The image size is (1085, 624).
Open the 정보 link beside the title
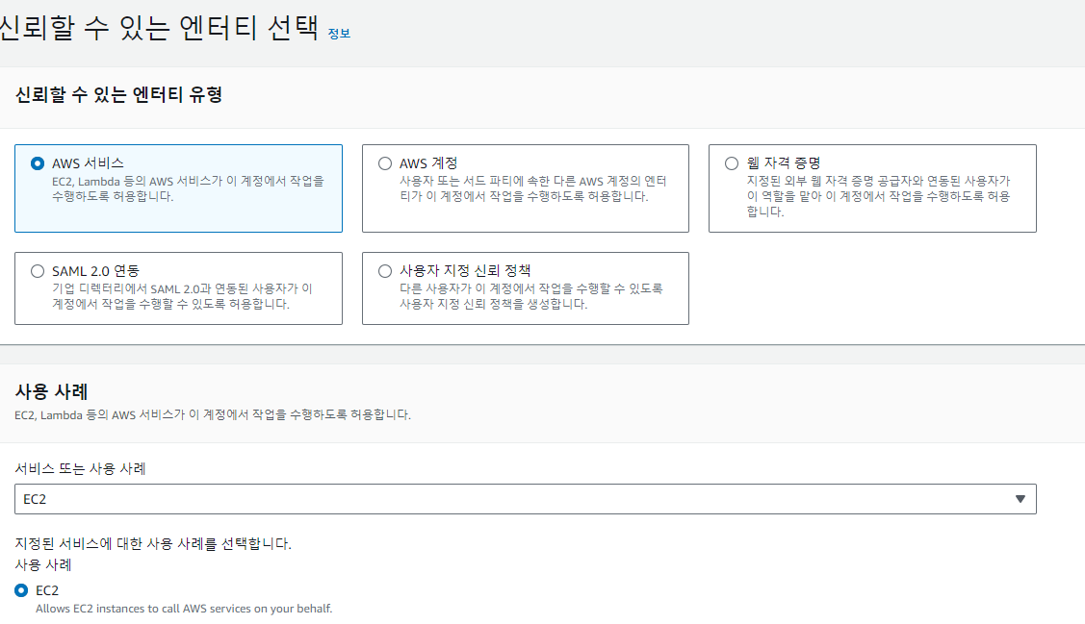[339, 33]
